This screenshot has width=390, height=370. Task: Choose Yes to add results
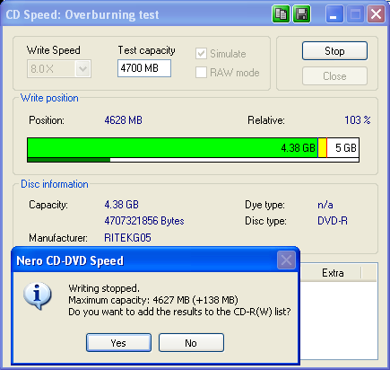(x=118, y=343)
